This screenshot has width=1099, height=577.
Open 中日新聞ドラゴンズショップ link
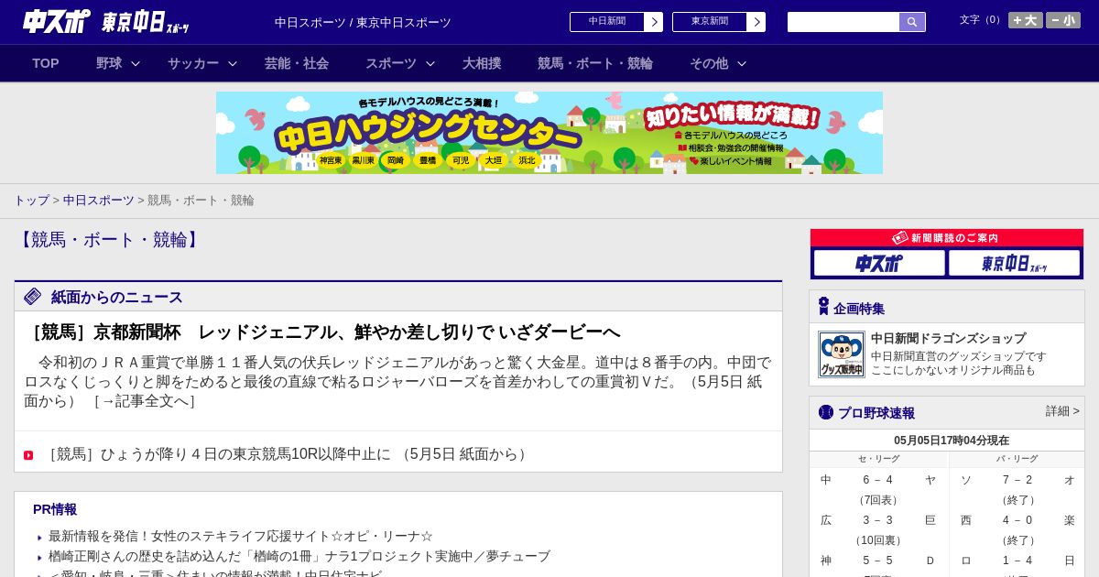click(x=948, y=338)
